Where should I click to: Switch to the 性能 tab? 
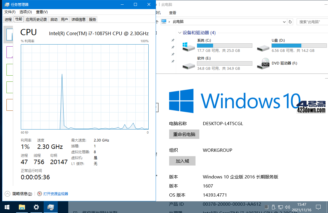coord(19,19)
